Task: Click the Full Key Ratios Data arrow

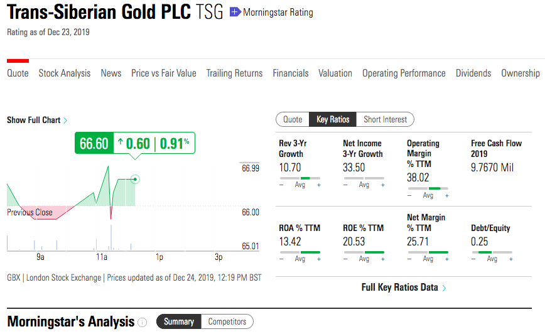Action: click(445, 288)
